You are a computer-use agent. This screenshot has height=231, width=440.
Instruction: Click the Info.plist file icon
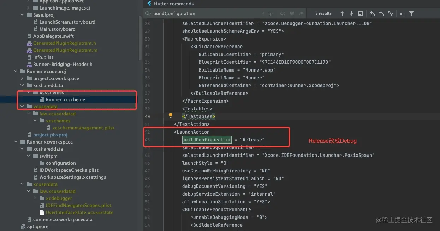[30, 57]
